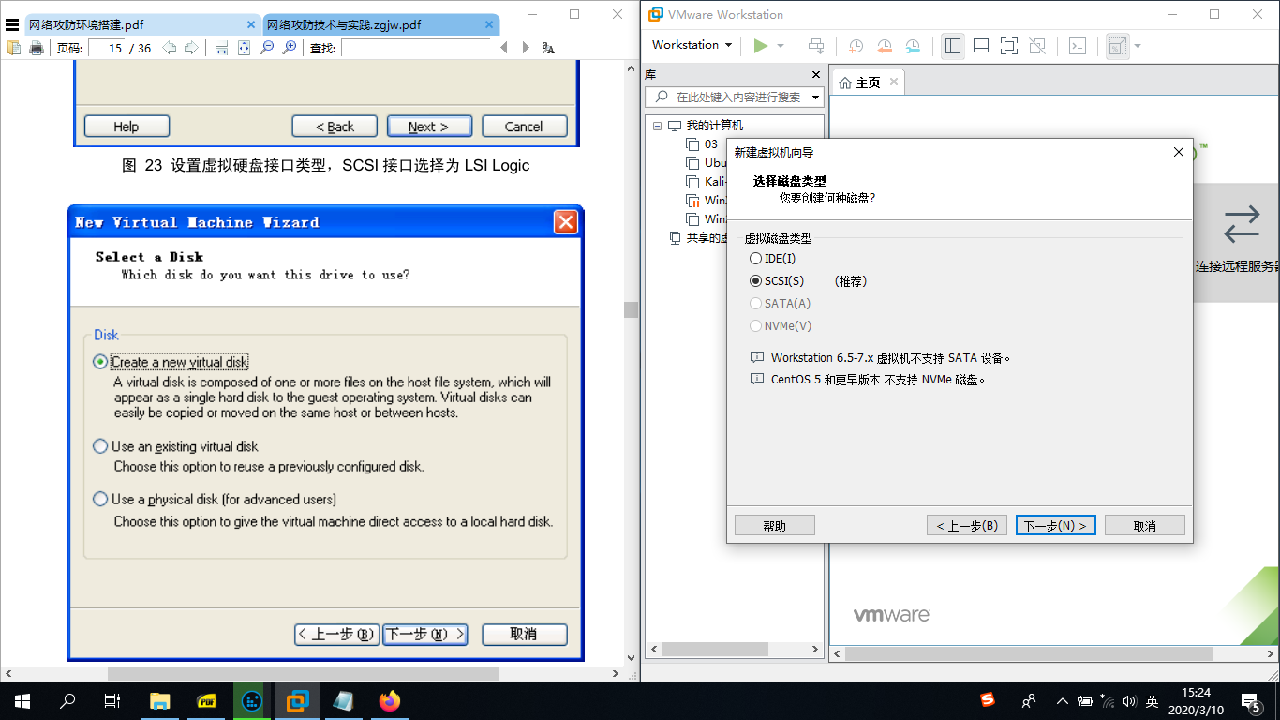
Task: Click the stretch guest display icon
Action: click(1117, 45)
